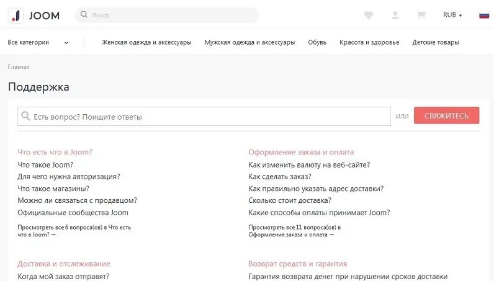Open Для чего нужна авторизация? question
494x281 pixels.
pyautogui.click(x=69, y=177)
